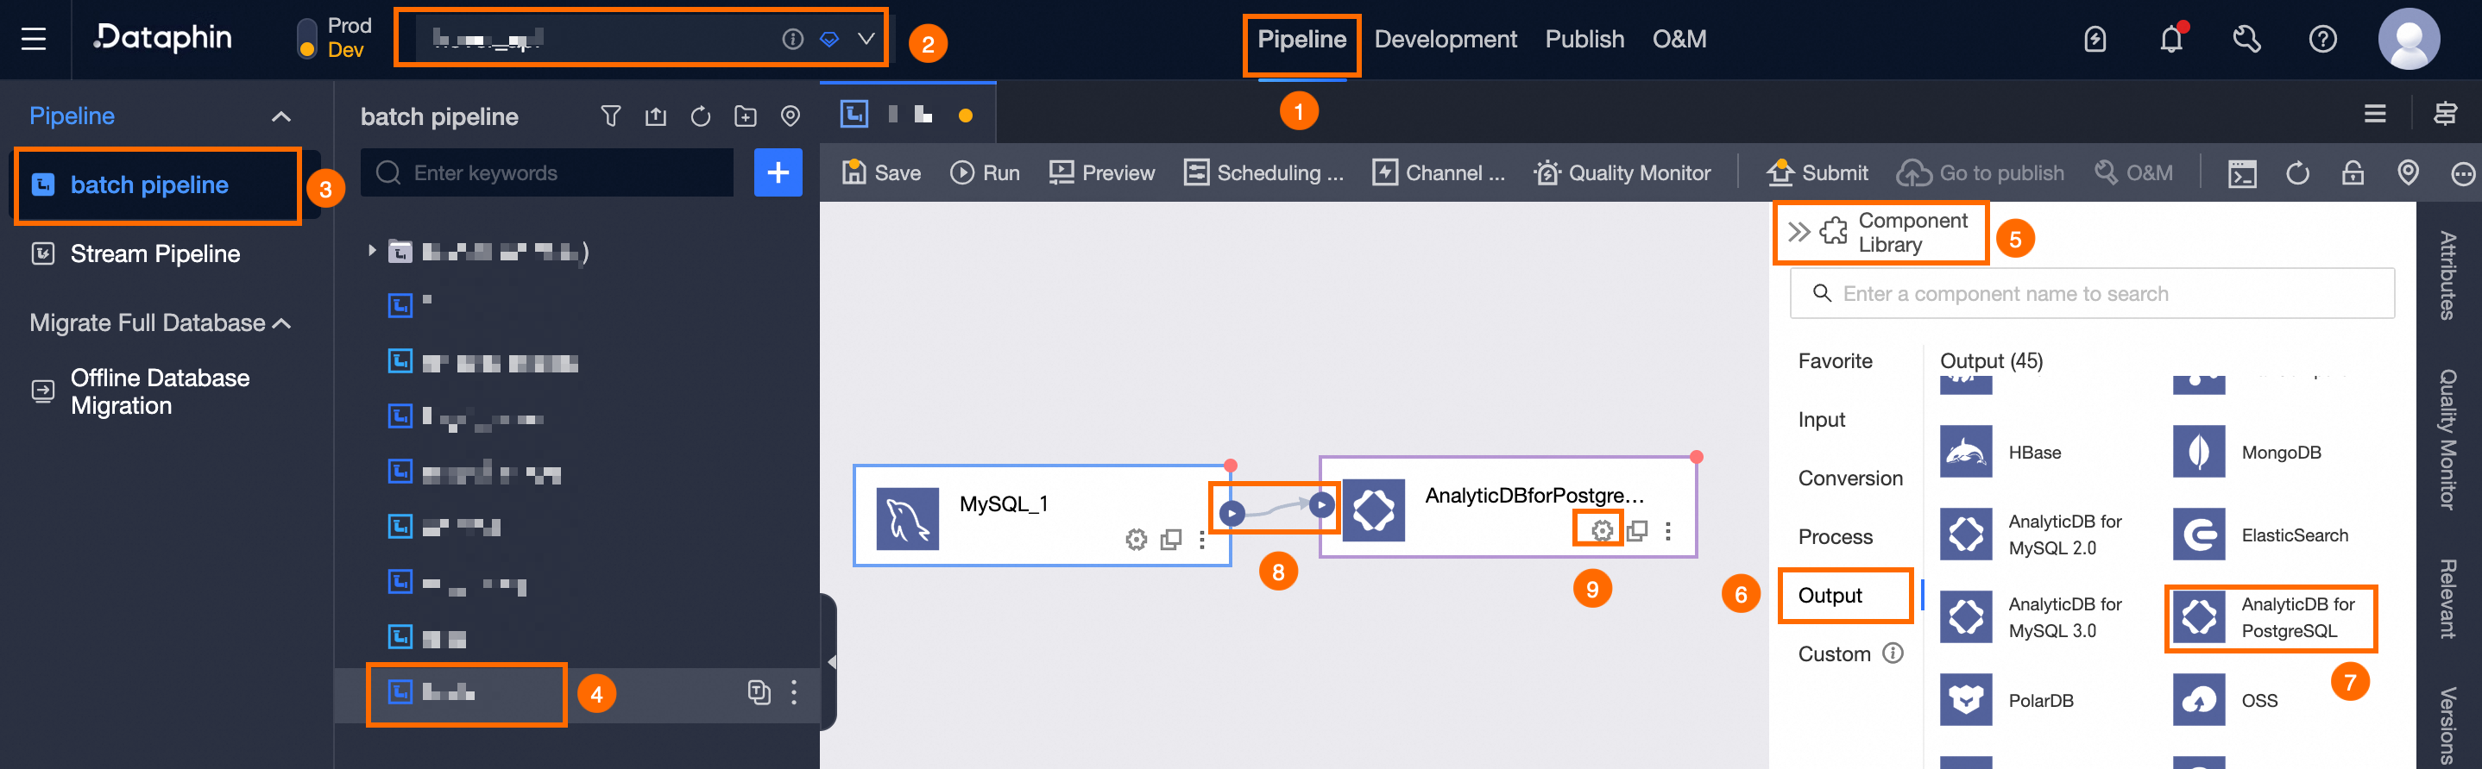This screenshot has width=2482, height=769.
Task: Refresh the batch pipeline list
Action: pos(701,116)
